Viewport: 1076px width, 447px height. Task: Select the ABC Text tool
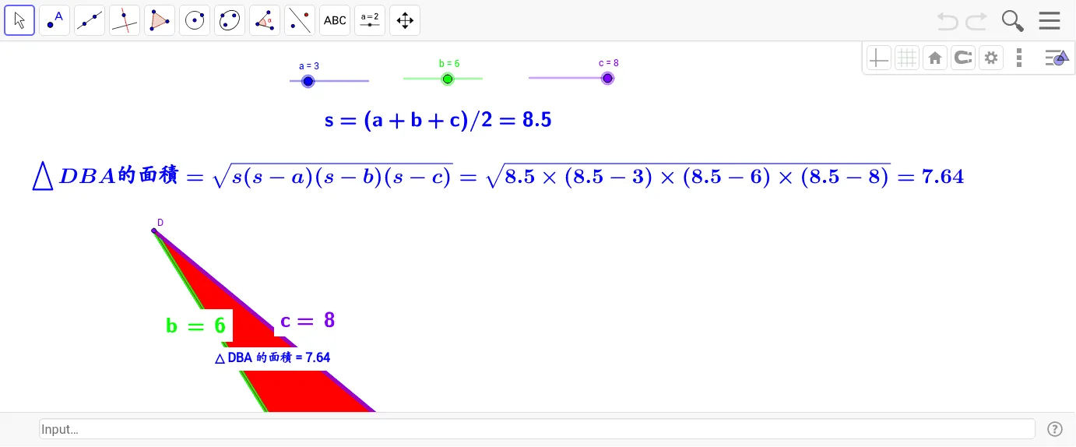[335, 20]
